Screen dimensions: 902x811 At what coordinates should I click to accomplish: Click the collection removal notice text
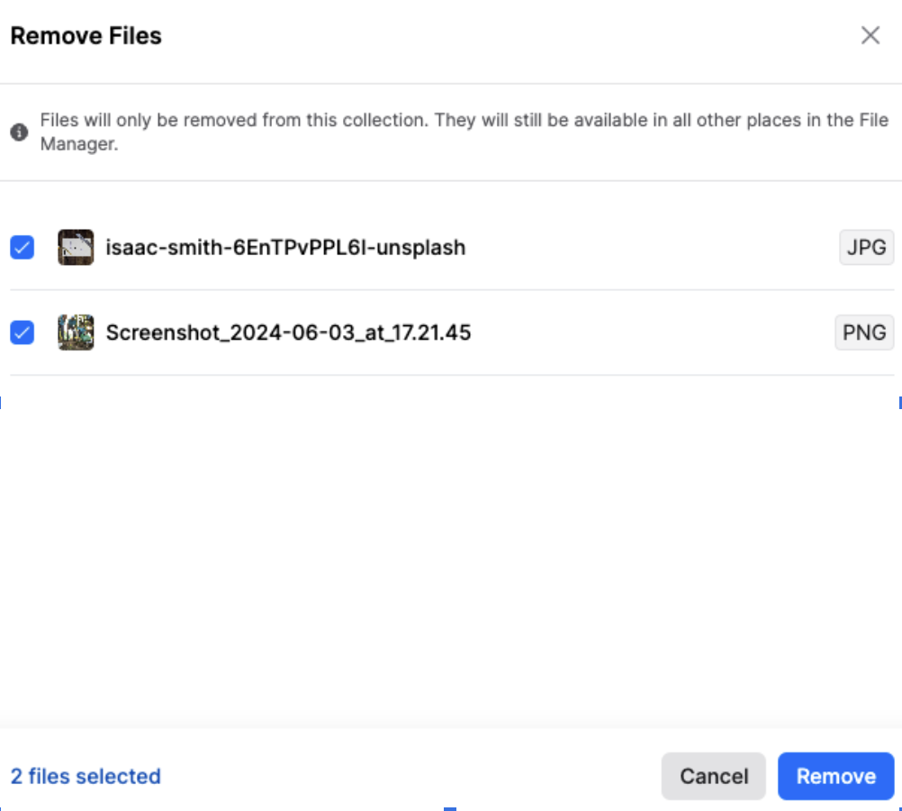point(465,132)
